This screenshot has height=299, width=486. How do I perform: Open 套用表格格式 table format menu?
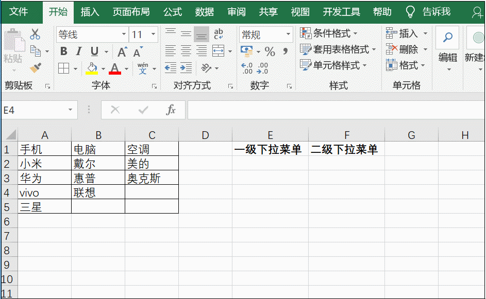[338, 49]
